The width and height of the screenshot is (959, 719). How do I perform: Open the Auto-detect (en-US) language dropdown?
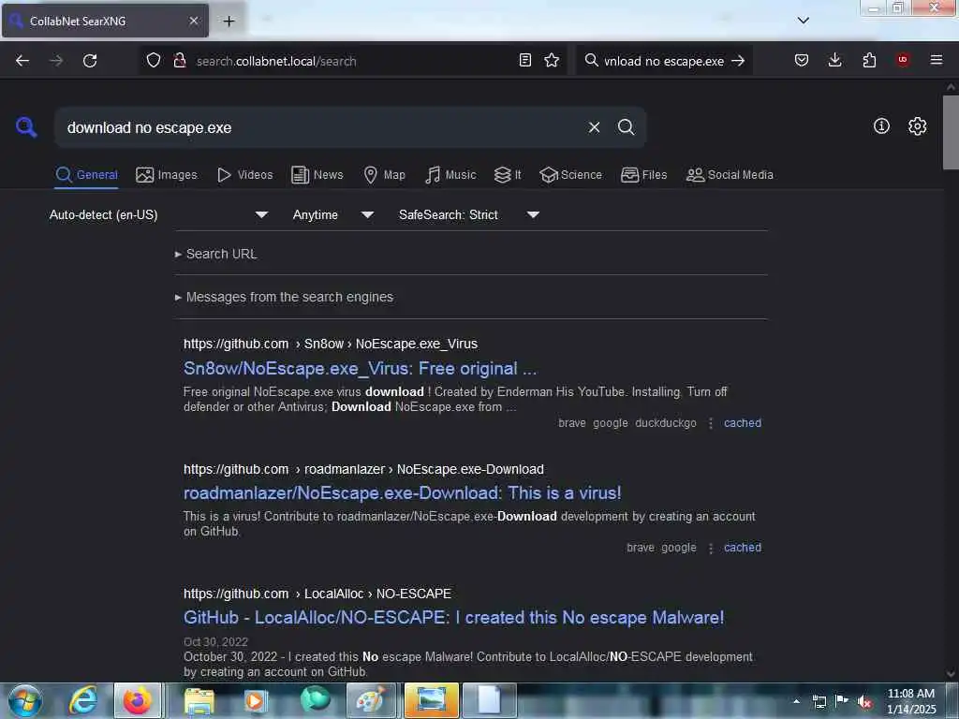click(x=159, y=214)
